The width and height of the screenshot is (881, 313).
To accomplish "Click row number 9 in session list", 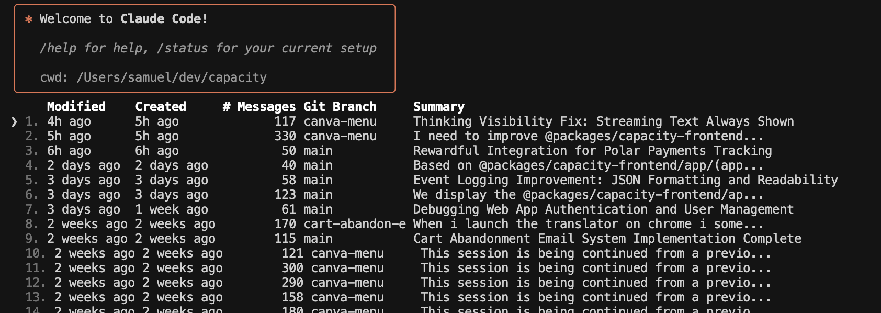I will [x=32, y=239].
